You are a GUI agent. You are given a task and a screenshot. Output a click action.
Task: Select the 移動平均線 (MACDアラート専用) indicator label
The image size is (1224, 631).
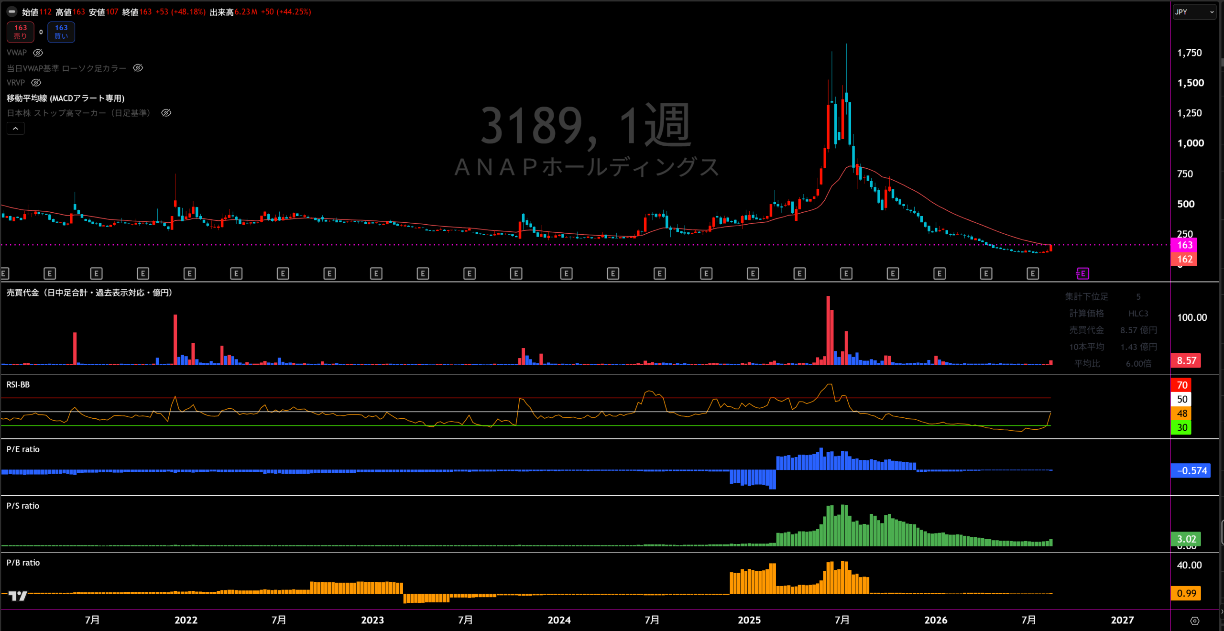66,98
